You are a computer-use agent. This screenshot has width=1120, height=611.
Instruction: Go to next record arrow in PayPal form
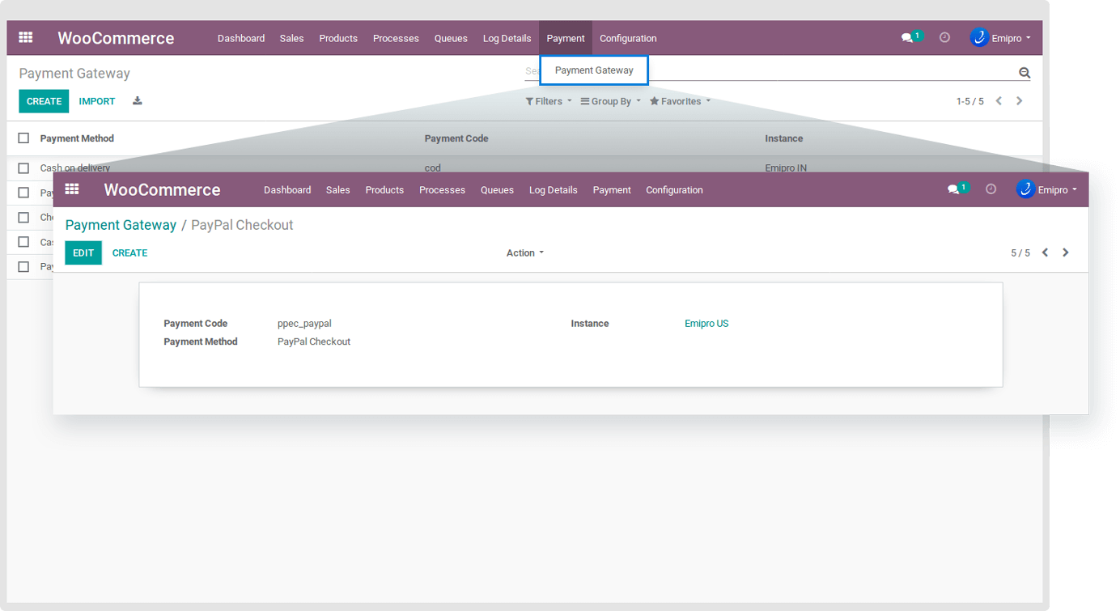pyautogui.click(x=1066, y=252)
